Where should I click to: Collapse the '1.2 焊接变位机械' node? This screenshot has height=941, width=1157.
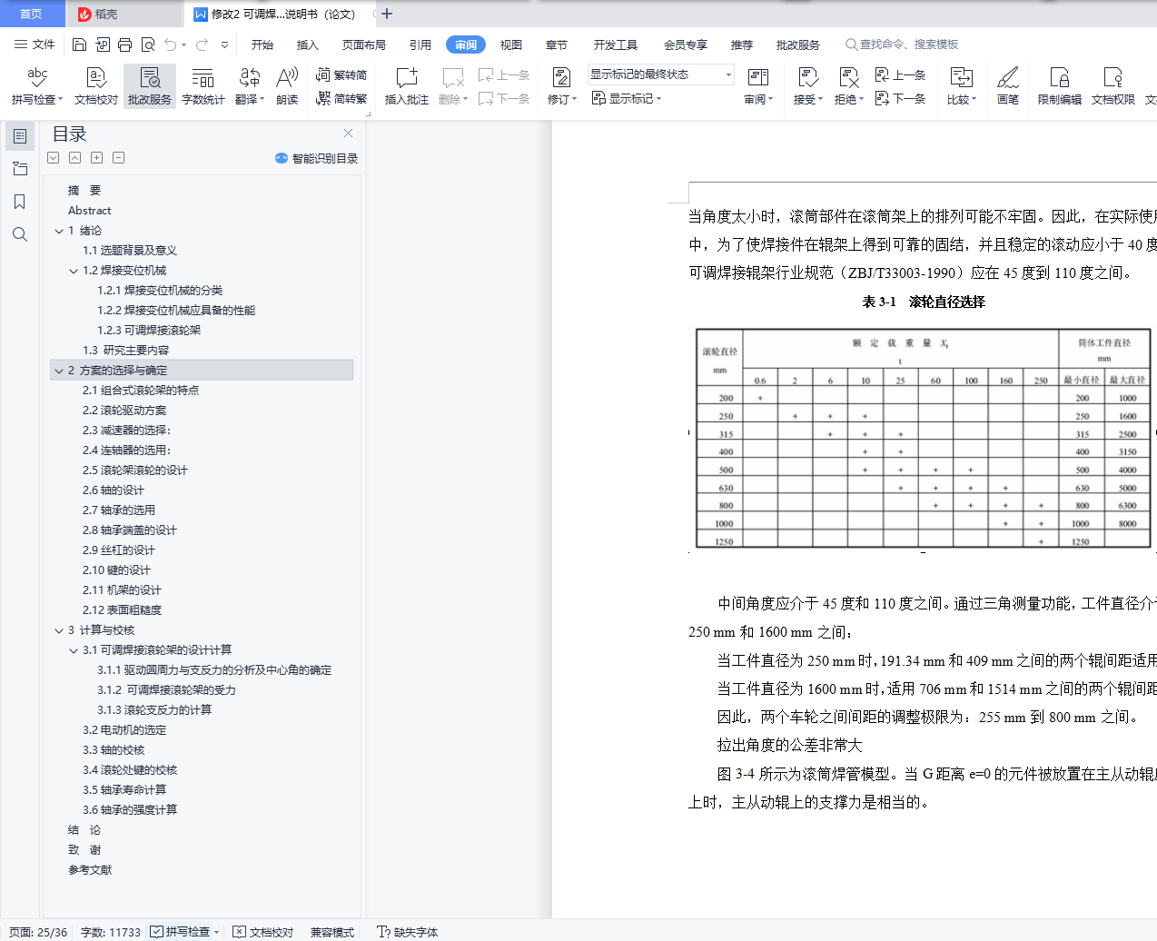coord(74,271)
